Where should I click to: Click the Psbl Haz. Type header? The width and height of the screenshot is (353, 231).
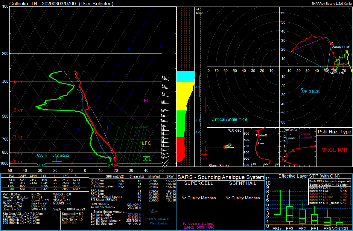334,132
